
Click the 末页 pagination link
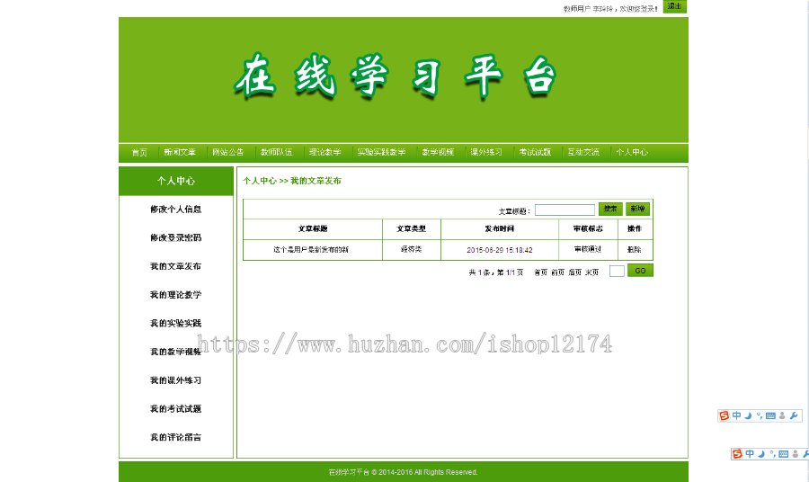click(x=591, y=272)
